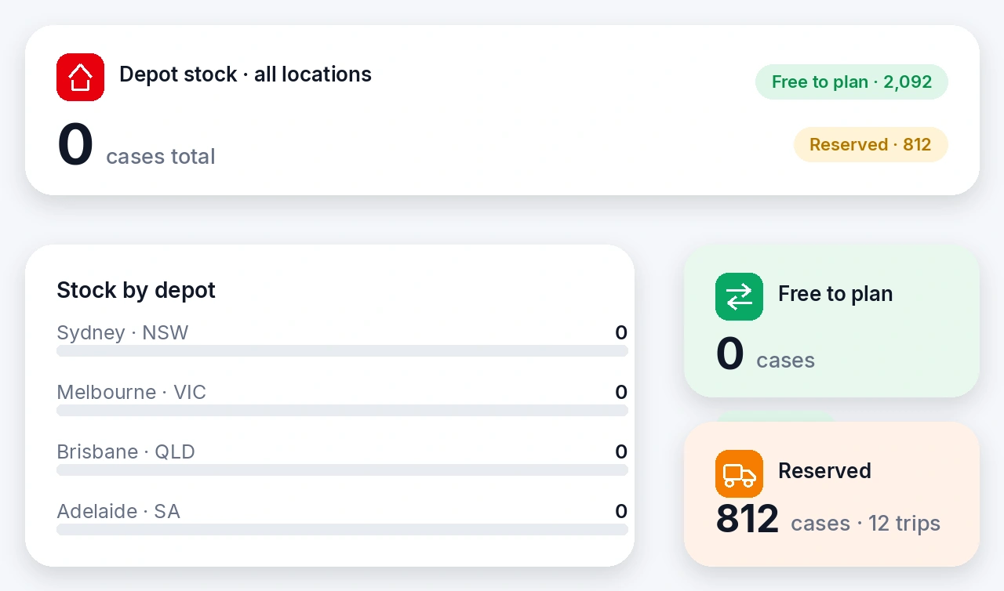Click the large total cases number 0

click(x=75, y=145)
